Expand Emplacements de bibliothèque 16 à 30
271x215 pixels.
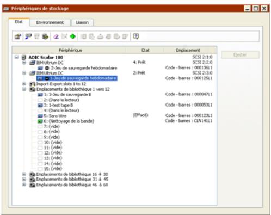(24, 174)
